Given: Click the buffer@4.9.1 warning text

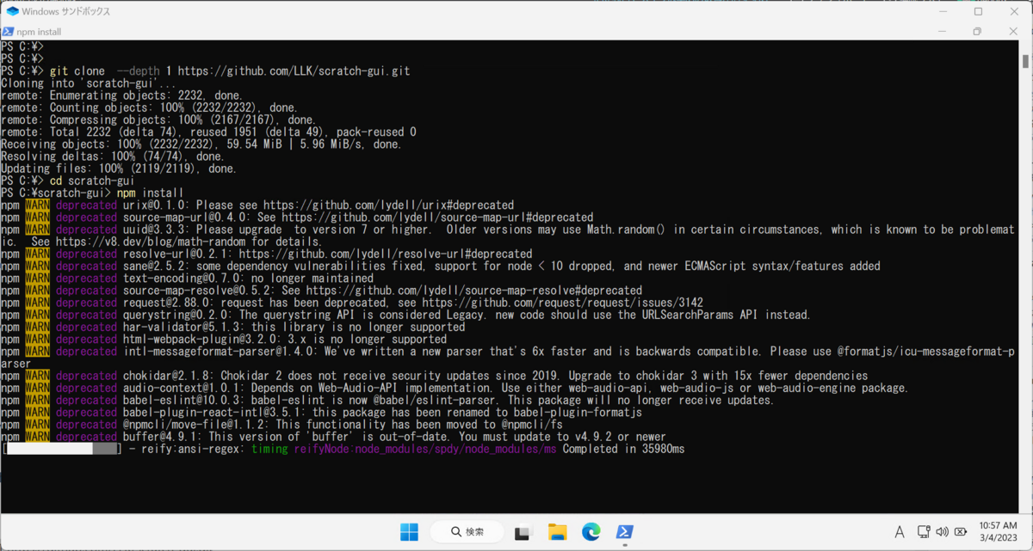Looking at the screenshot, I should tap(394, 437).
